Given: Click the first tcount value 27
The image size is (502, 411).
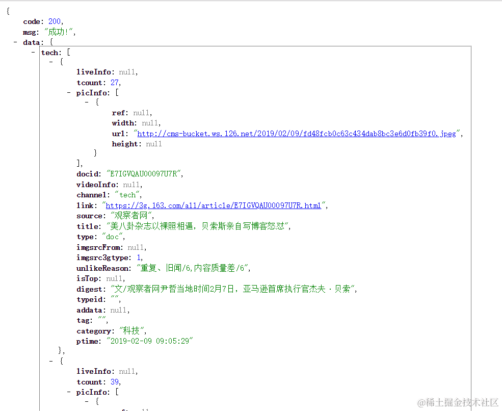Looking at the screenshot, I should (115, 83).
